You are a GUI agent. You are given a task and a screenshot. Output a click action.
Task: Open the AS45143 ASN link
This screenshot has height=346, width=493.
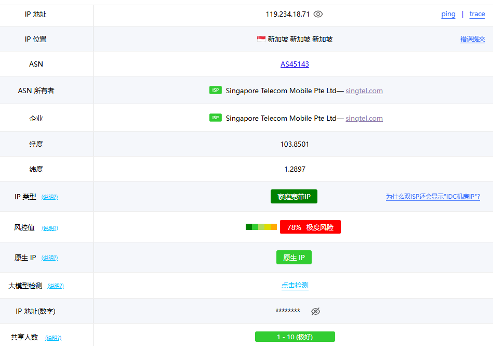(294, 64)
